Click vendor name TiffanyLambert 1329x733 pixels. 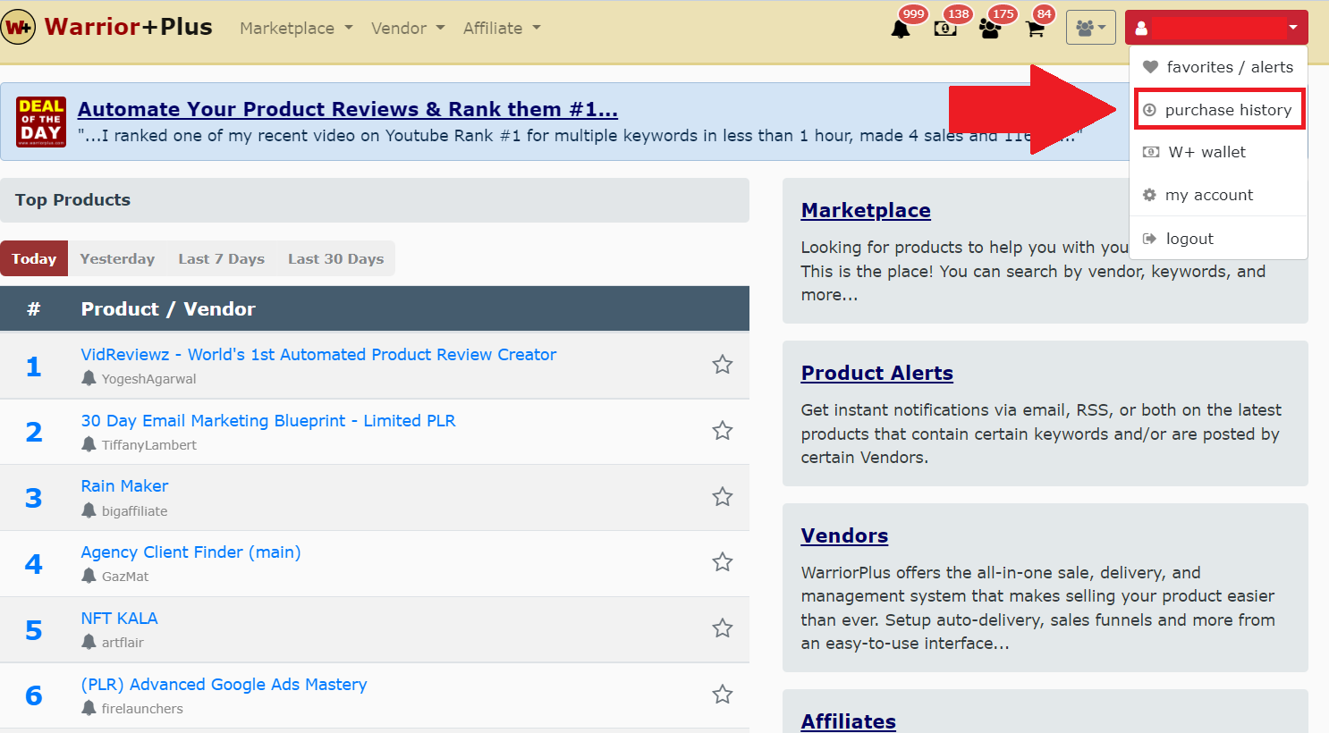click(x=148, y=445)
